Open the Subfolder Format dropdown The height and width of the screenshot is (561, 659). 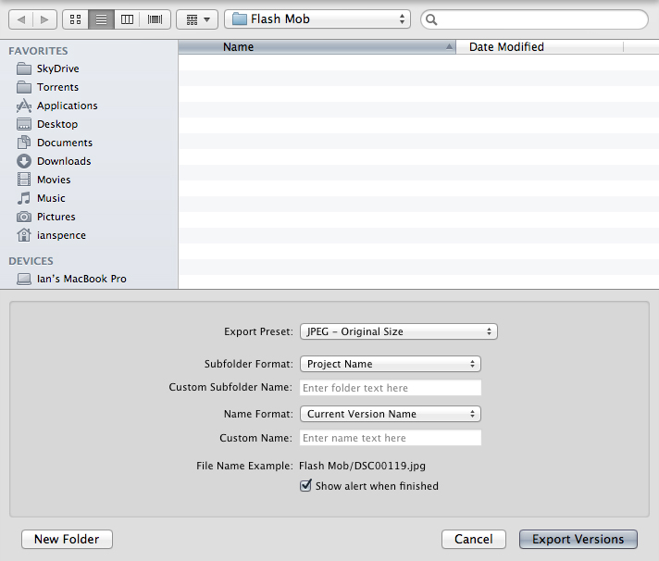tap(390, 364)
